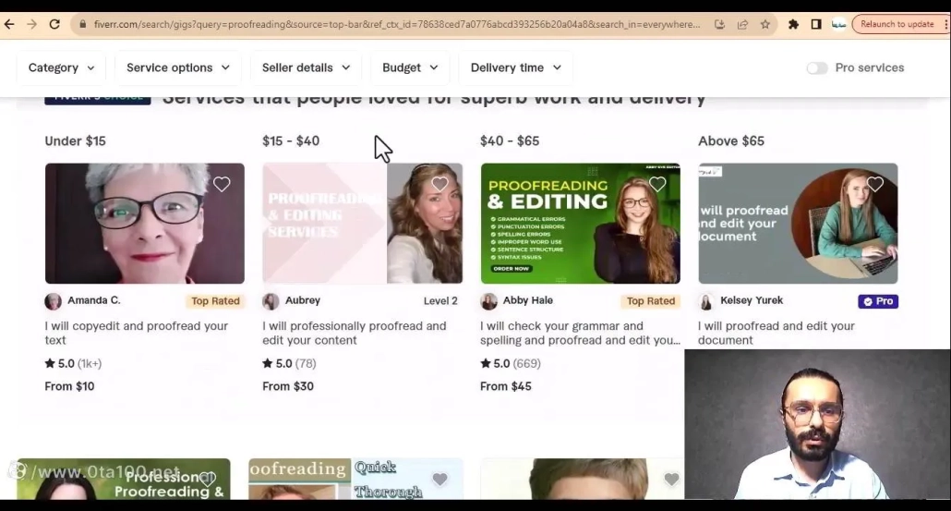This screenshot has height=511, width=951.
Task: Go back using the browser back arrow
Action: click(9, 24)
